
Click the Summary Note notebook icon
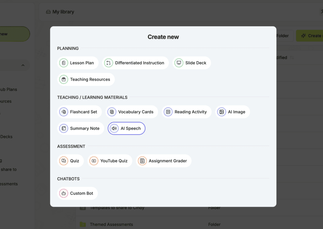(64, 128)
